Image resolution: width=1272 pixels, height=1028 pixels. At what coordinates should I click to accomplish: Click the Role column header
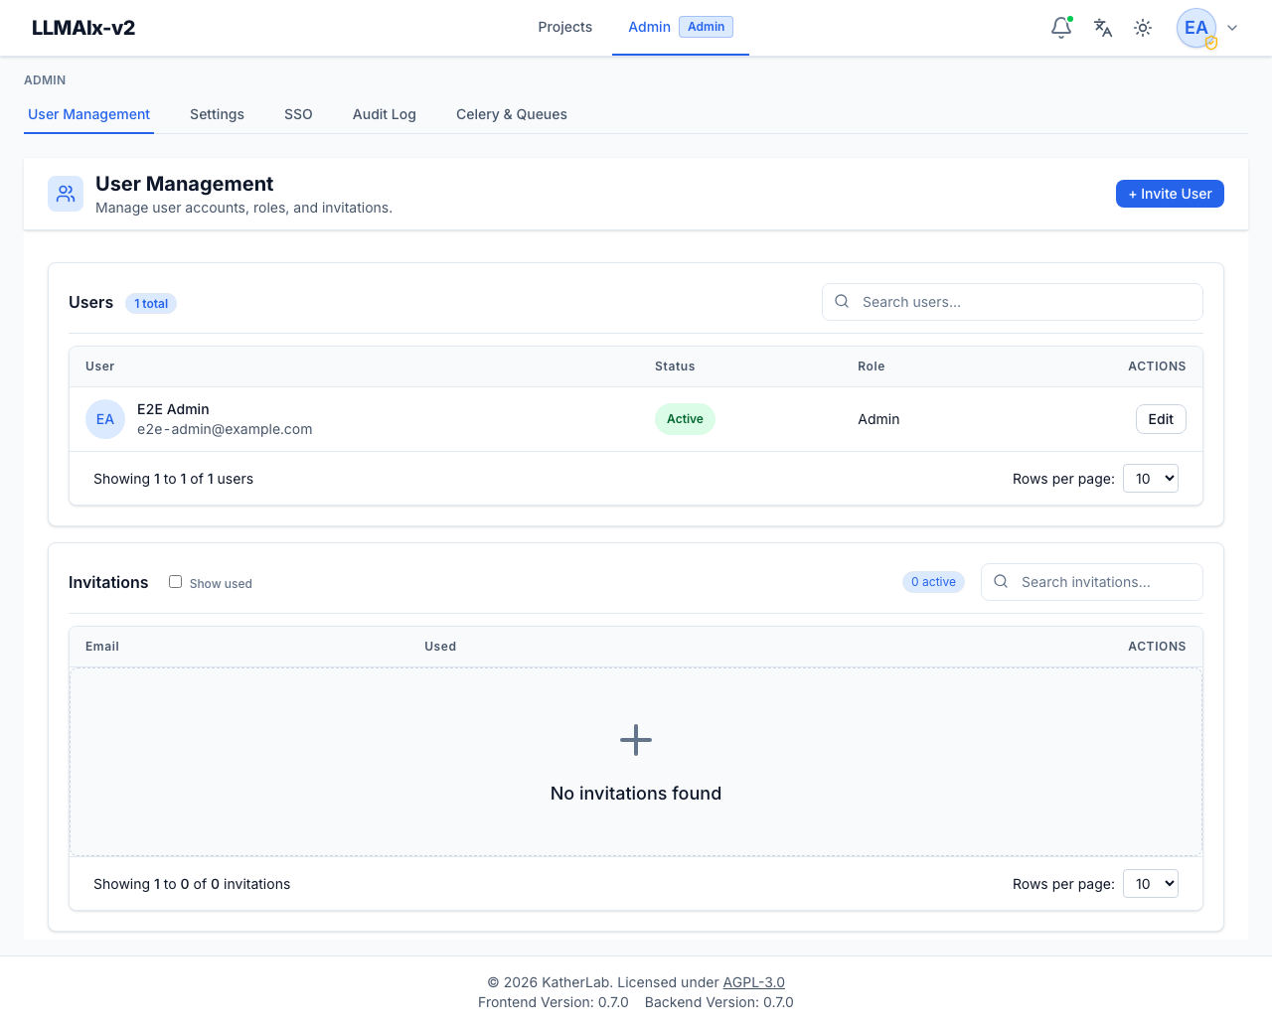[871, 367]
